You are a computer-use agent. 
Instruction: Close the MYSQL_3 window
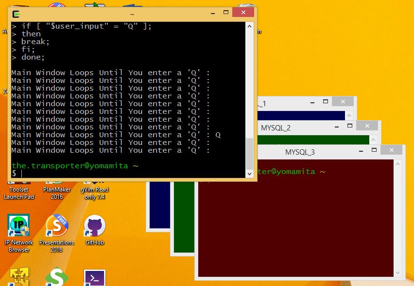[391, 150]
